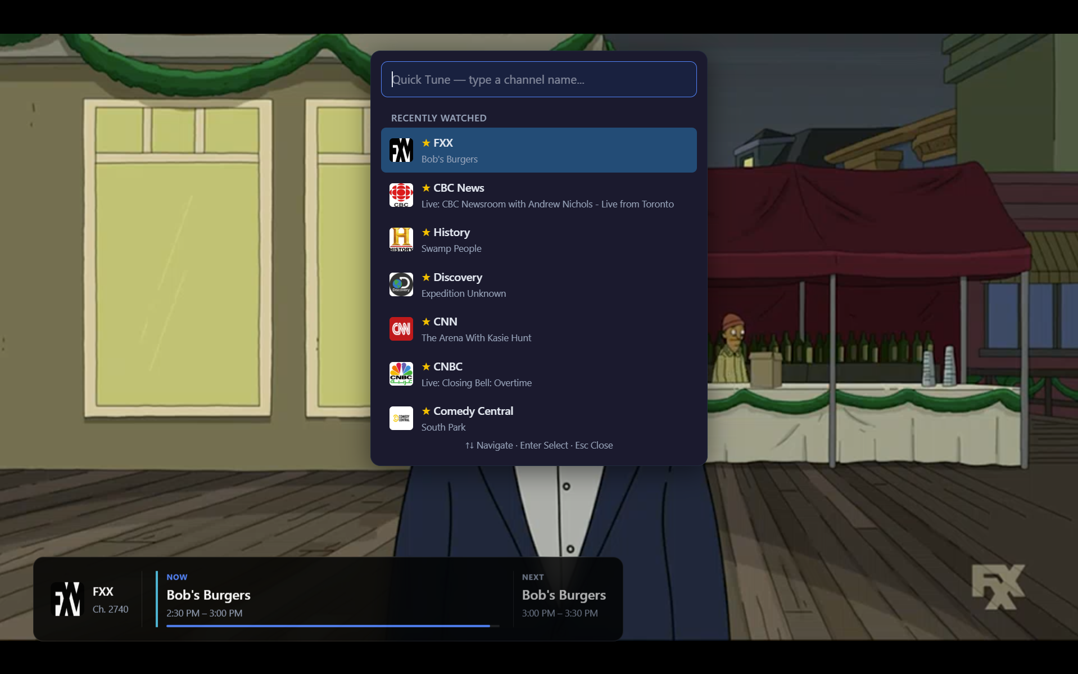The image size is (1078, 674).
Task: Click the CNBC peacock logo icon
Action: click(401, 374)
